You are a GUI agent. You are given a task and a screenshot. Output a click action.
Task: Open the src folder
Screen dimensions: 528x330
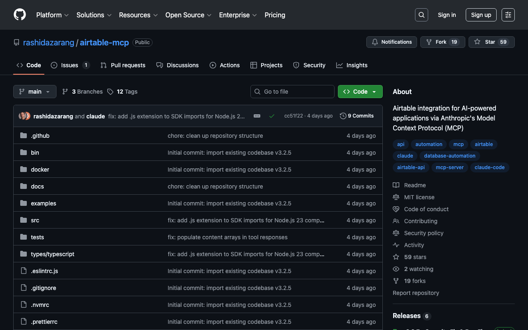tap(35, 220)
